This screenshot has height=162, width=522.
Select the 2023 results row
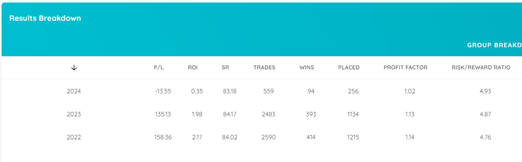(262, 114)
